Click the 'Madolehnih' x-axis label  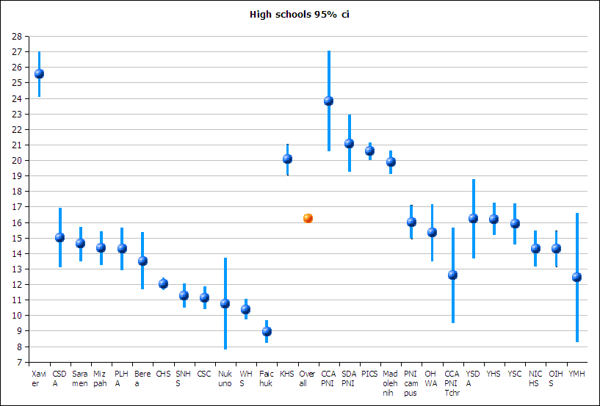coord(390,383)
